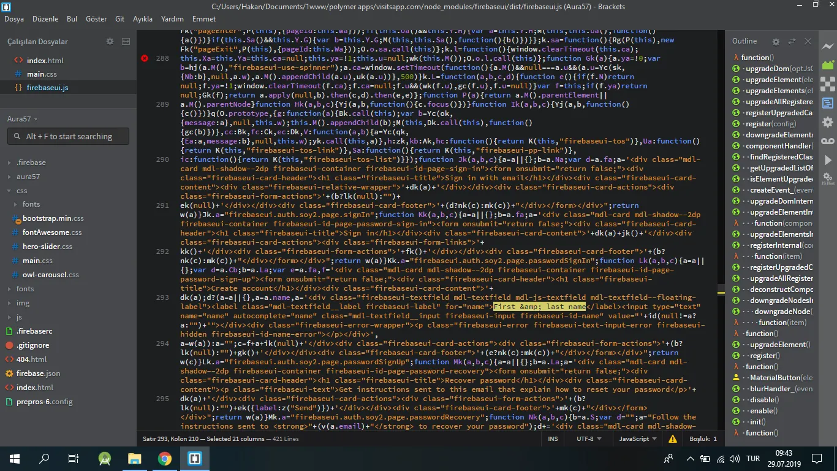837x471 pixels.
Task: Toggle the Outline panel toolbar icon
Action: coord(828,103)
